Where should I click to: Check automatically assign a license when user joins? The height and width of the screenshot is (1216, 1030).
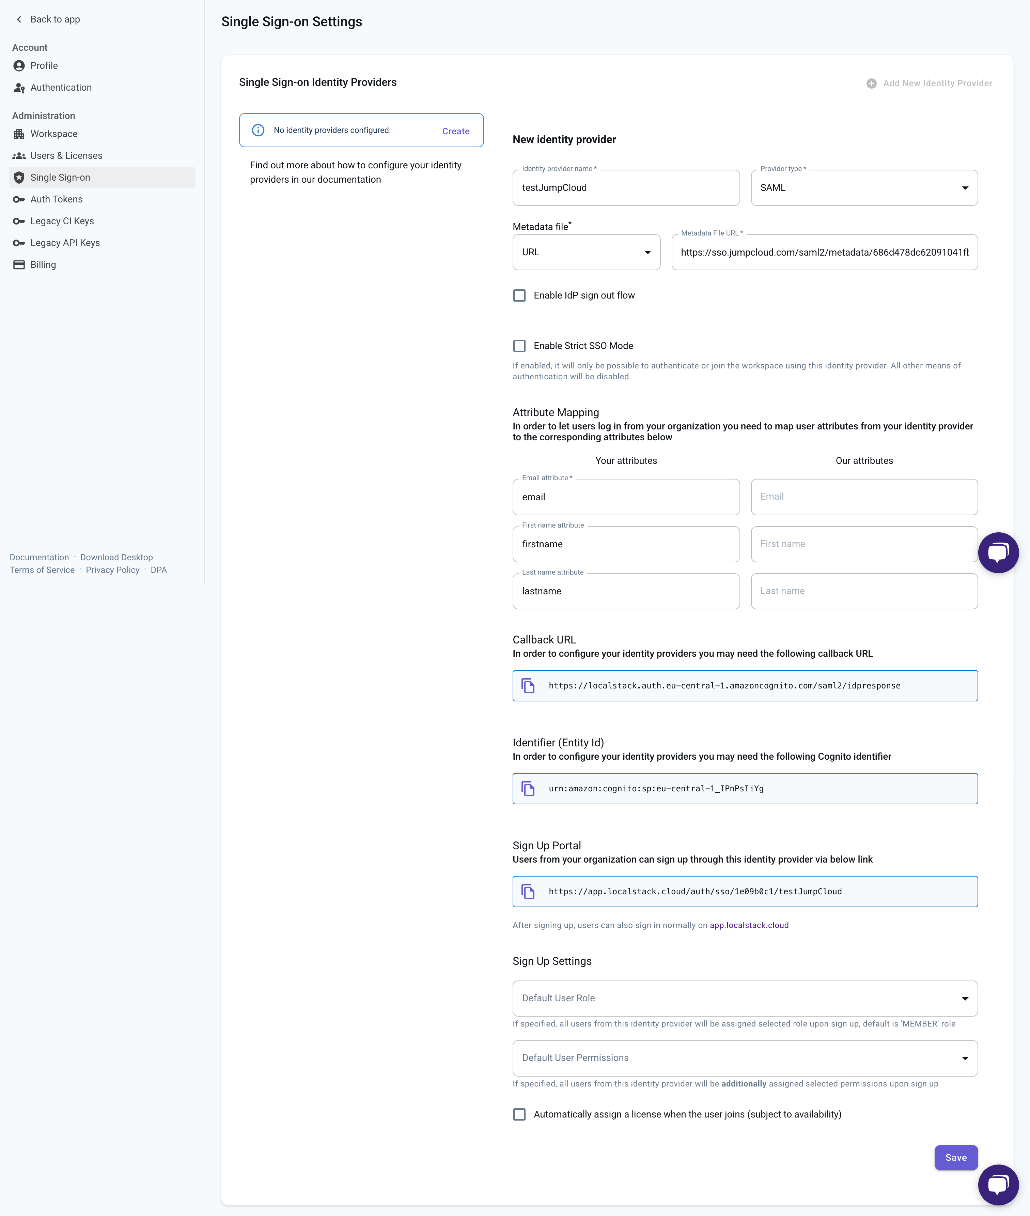point(520,1114)
